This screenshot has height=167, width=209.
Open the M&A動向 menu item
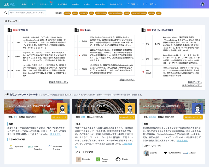click(x=76, y=4)
